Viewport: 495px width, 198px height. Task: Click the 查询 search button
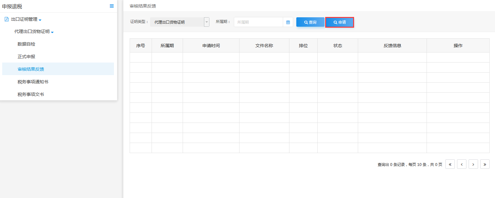point(310,22)
